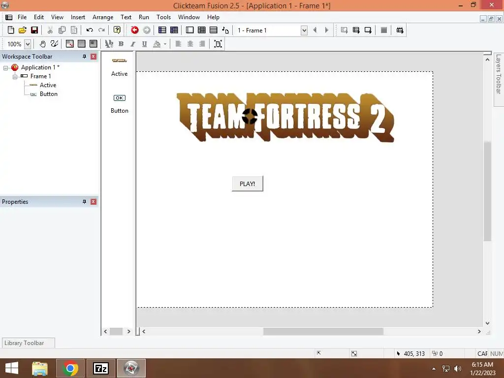Select Button in the workspace tree
Screen dimensions: 504x378
pos(49,94)
